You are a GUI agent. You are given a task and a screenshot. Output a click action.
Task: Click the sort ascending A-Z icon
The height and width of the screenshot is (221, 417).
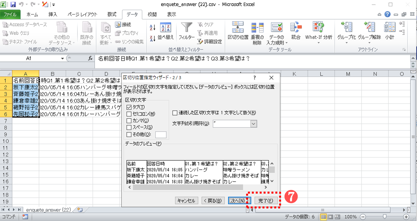(153, 27)
